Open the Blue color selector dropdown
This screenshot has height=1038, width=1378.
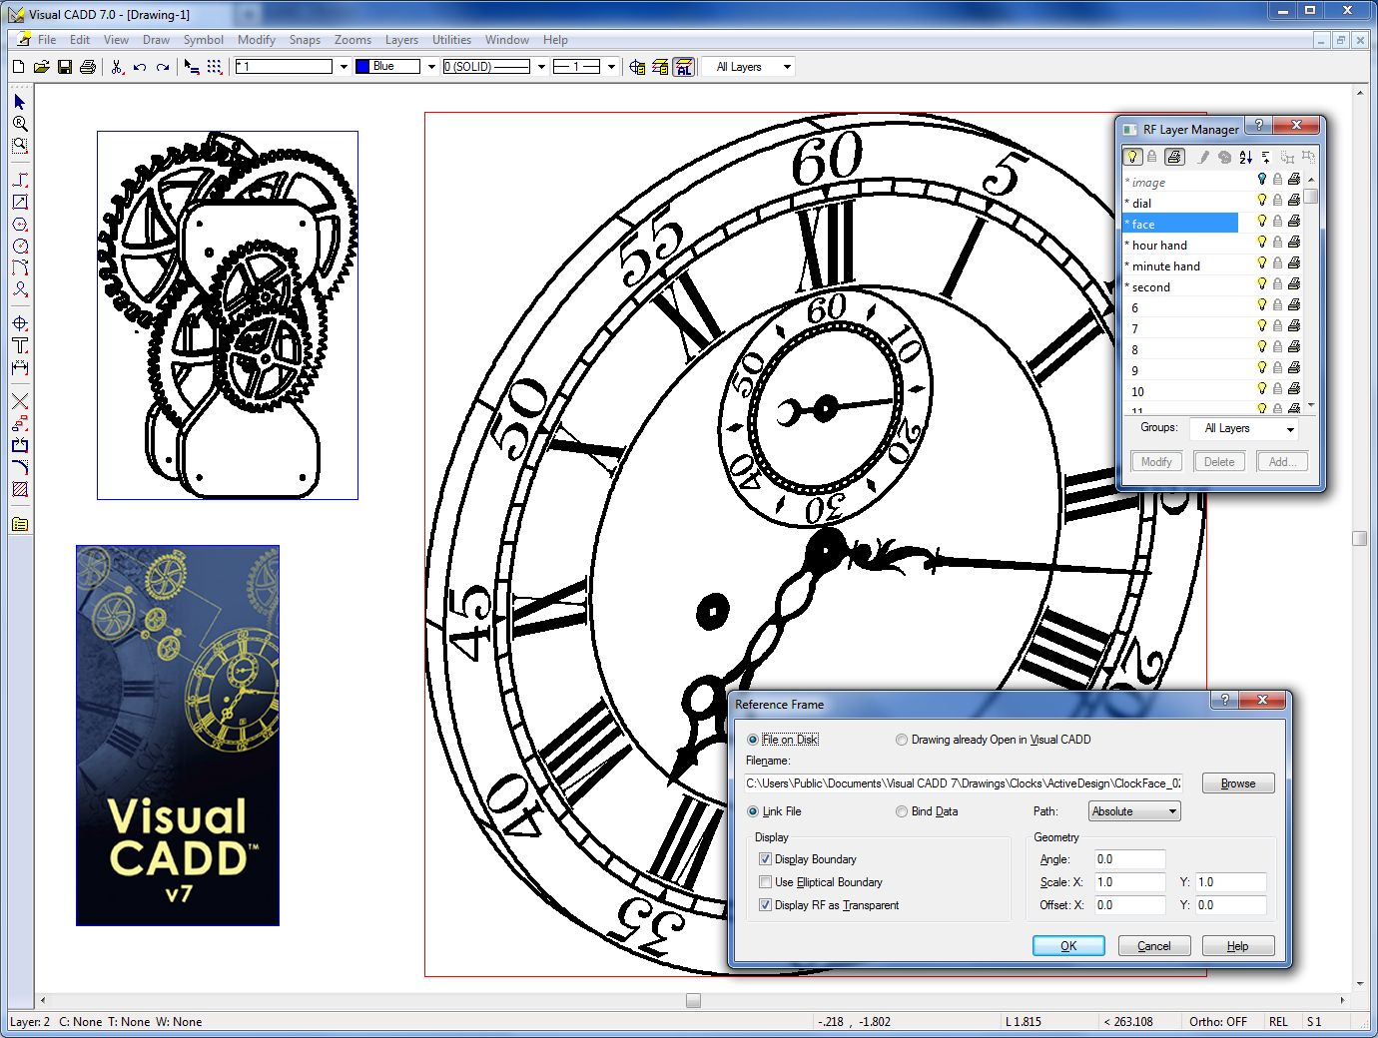point(430,66)
